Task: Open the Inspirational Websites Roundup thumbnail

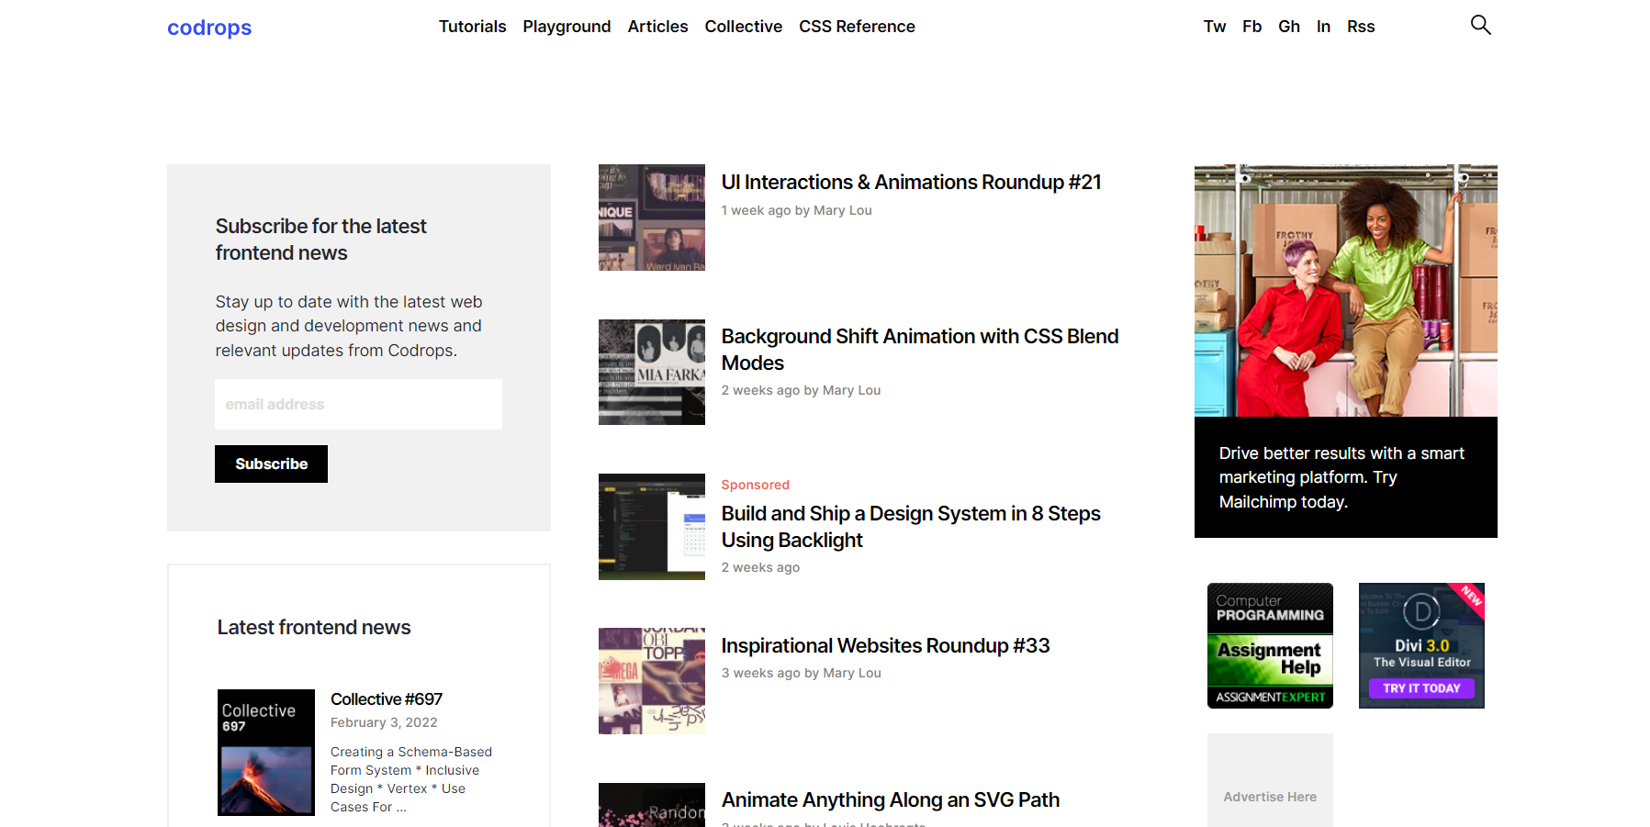Action: 652,681
